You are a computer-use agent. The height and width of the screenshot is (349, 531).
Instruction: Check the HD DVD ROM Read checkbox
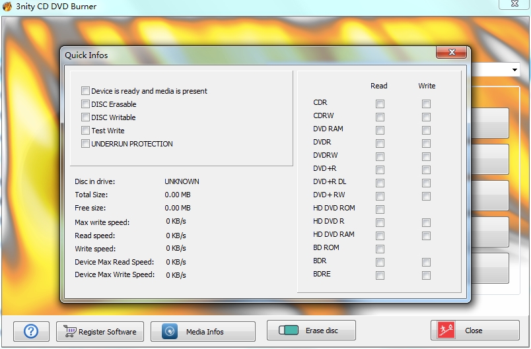coord(380,209)
